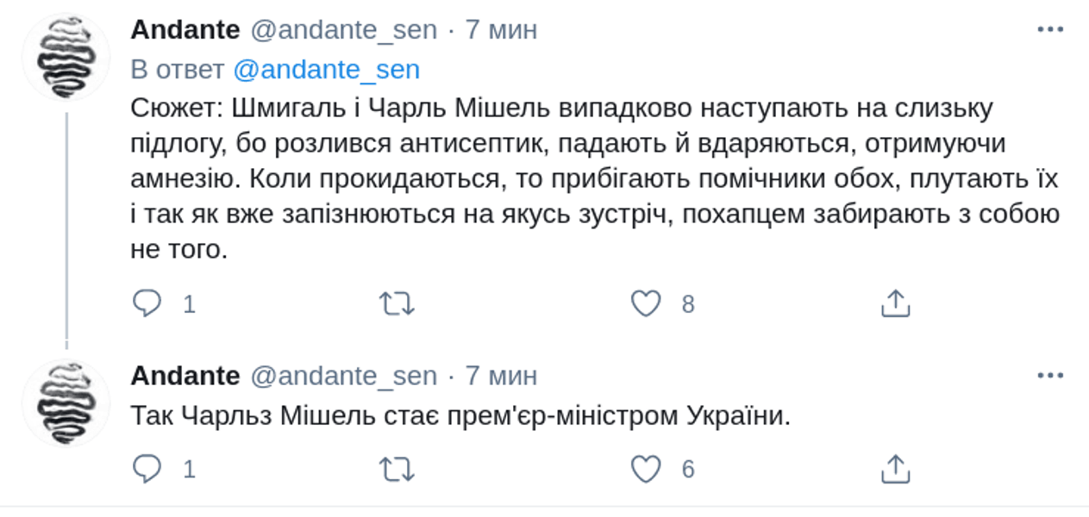Open Andante avatar on the first tweet
The image size is (1089, 517).
[x=66, y=58]
